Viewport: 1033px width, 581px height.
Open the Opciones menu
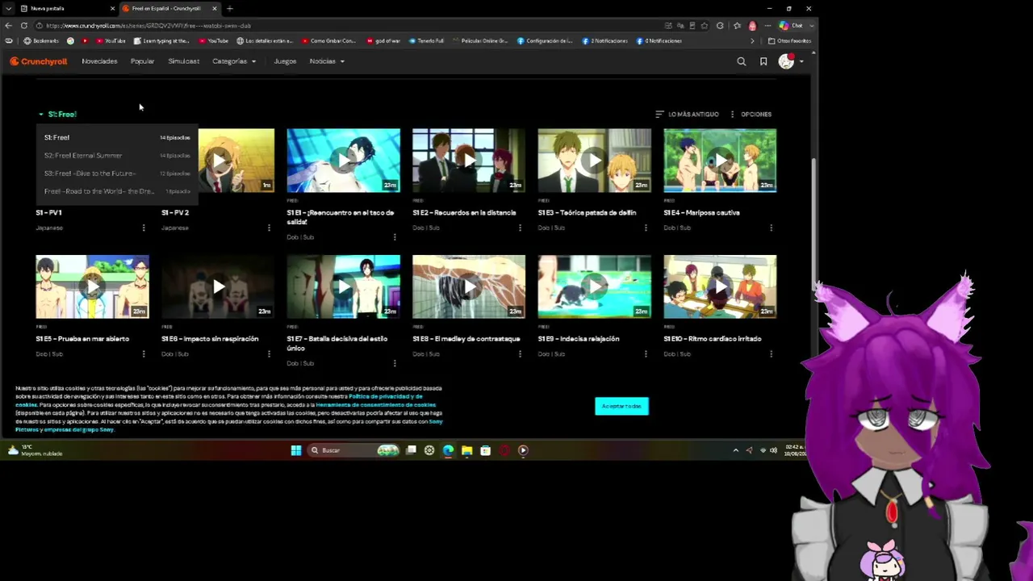pyautogui.click(x=751, y=115)
